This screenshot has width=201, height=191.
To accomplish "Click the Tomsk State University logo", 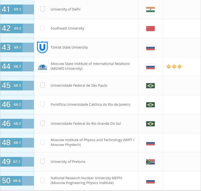I will 42,47.
